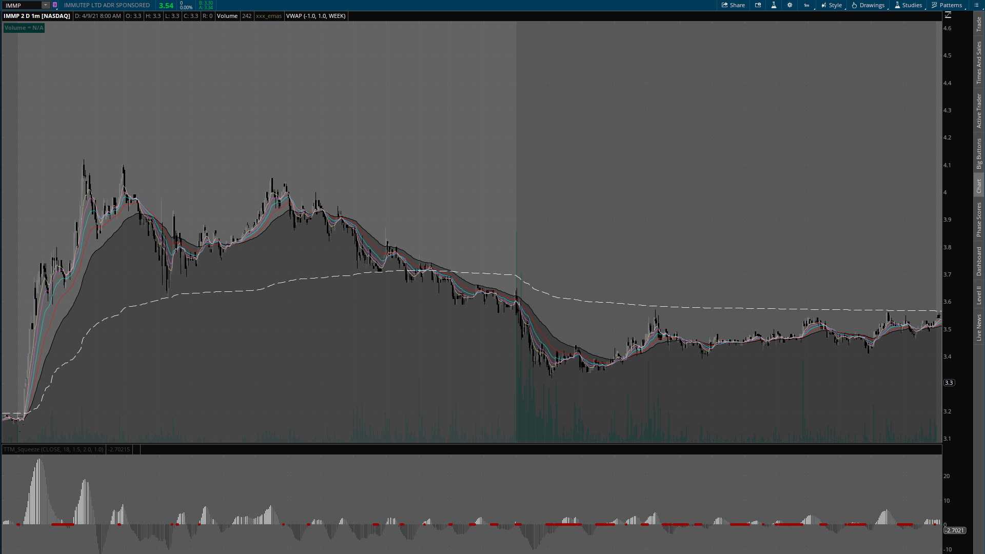Click the purple link color indicator
This screenshot has height=554, width=985.
tap(55, 5)
